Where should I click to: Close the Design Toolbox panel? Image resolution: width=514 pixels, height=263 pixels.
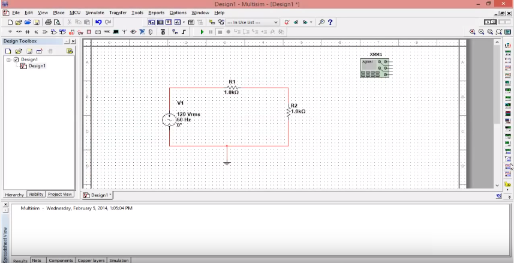pyautogui.click(x=73, y=41)
